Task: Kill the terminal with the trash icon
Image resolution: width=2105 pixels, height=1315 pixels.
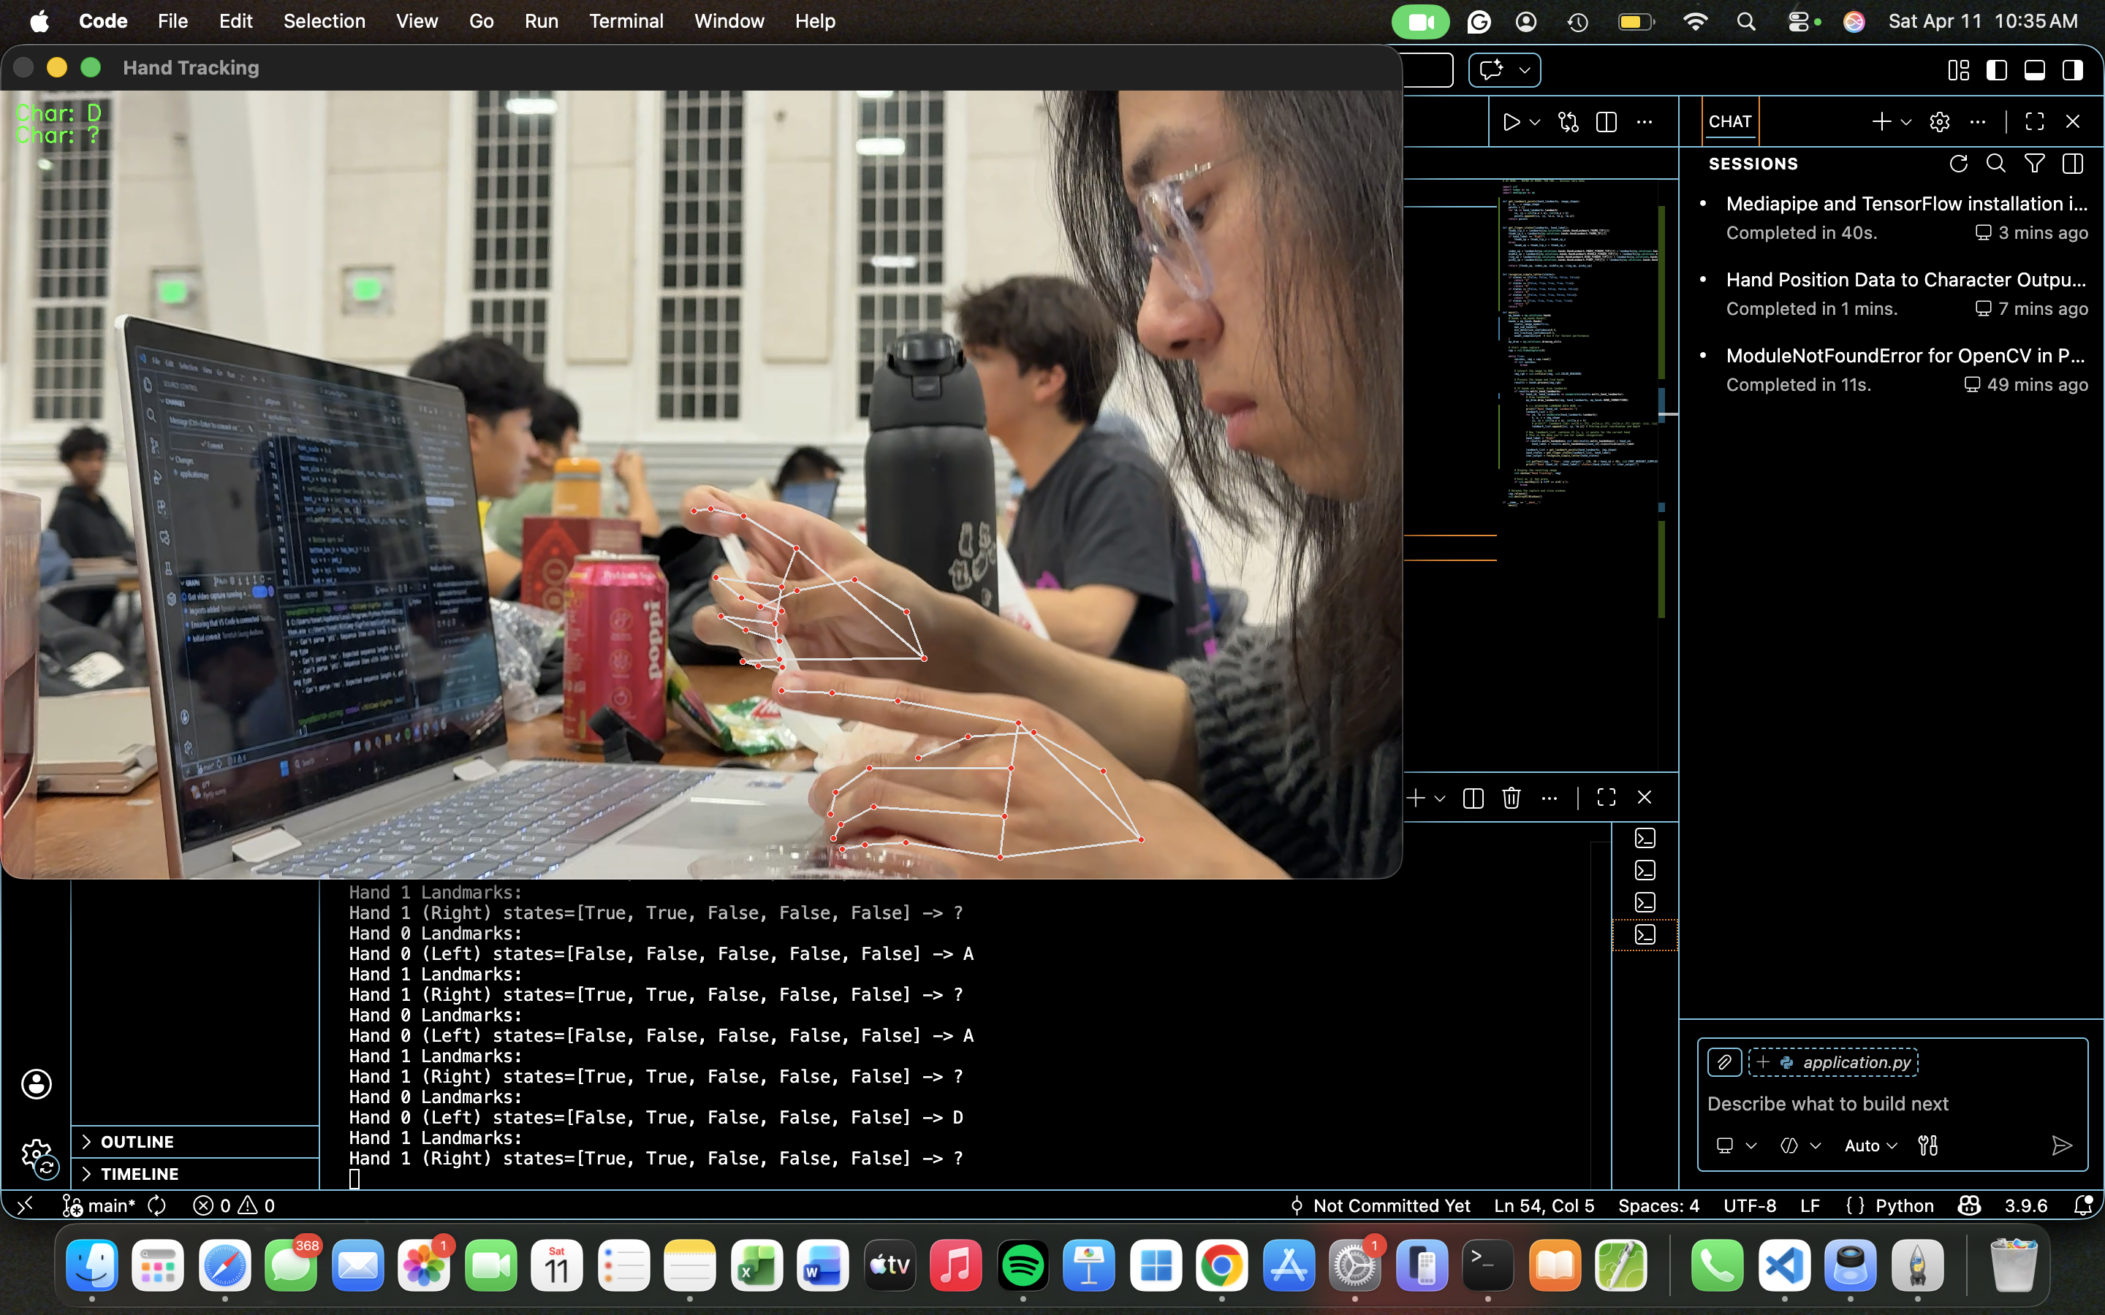Action: (x=1511, y=798)
